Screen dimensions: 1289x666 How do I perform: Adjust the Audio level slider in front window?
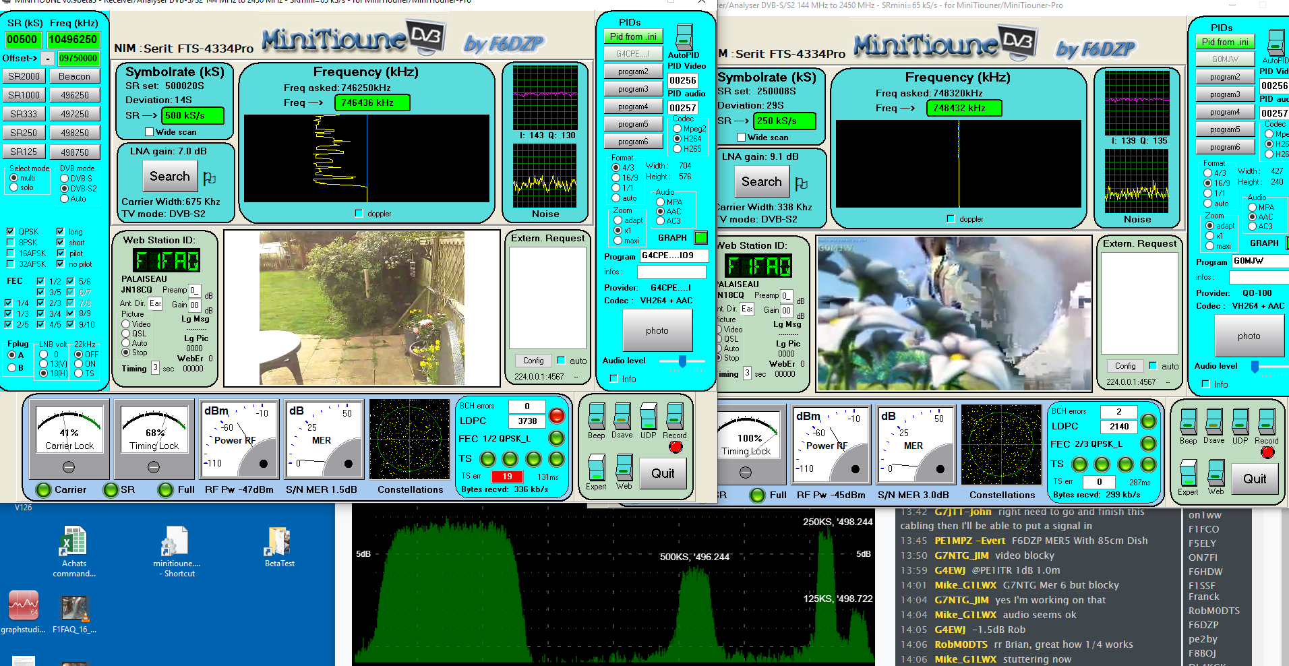click(682, 361)
